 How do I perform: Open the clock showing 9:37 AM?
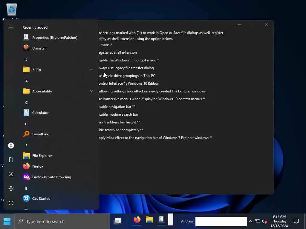point(279,221)
